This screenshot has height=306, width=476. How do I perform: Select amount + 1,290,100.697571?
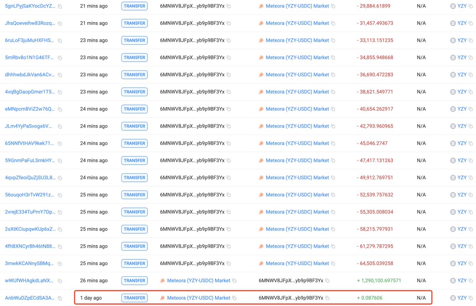379,280
